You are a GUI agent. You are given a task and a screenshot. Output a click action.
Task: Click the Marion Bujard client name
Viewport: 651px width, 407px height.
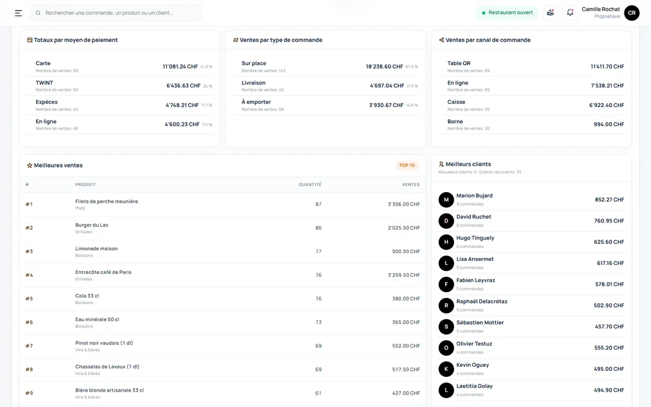(x=474, y=196)
